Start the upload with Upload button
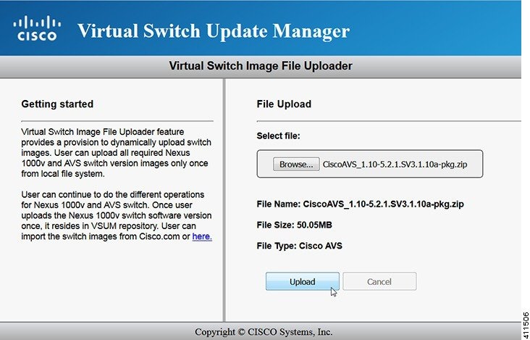 [303, 281]
